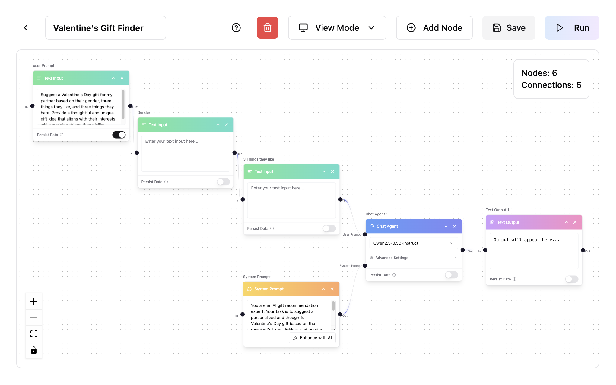Click the Chat Agent node icon
This screenshot has width=616, height=385.
point(372,226)
